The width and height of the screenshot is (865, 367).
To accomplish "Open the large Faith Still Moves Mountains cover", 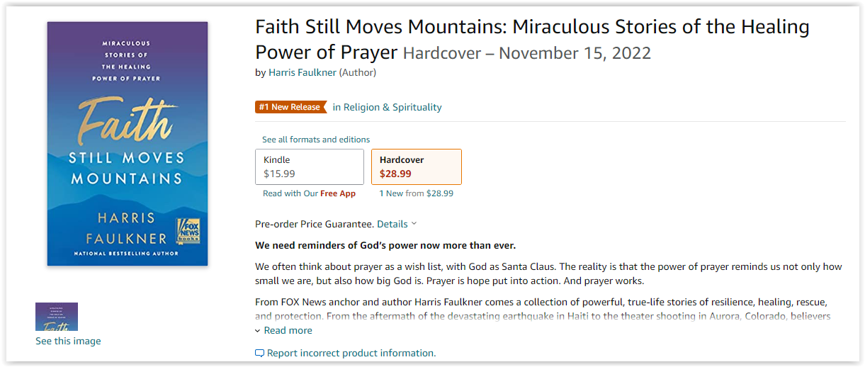I will (x=128, y=144).
